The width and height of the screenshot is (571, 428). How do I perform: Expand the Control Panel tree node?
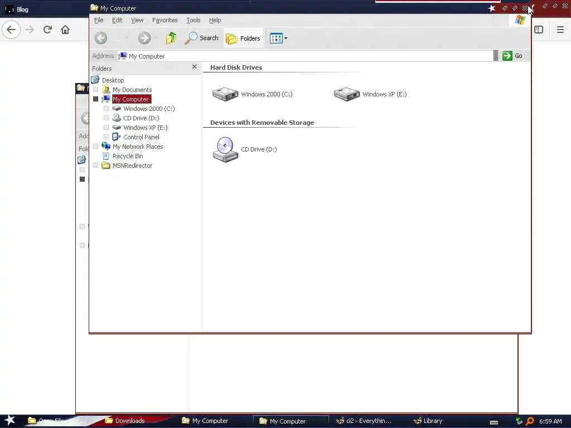[x=107, y=137]
